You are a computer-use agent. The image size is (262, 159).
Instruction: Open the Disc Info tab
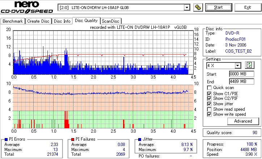[x=62, y=21]
